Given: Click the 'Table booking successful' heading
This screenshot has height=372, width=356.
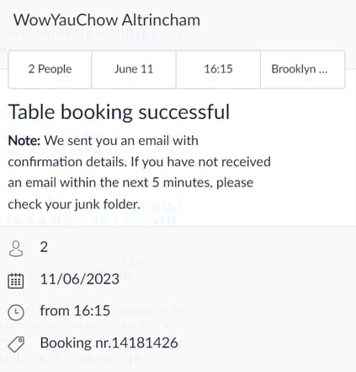Looking at the screenshot, I should [120, 112].
